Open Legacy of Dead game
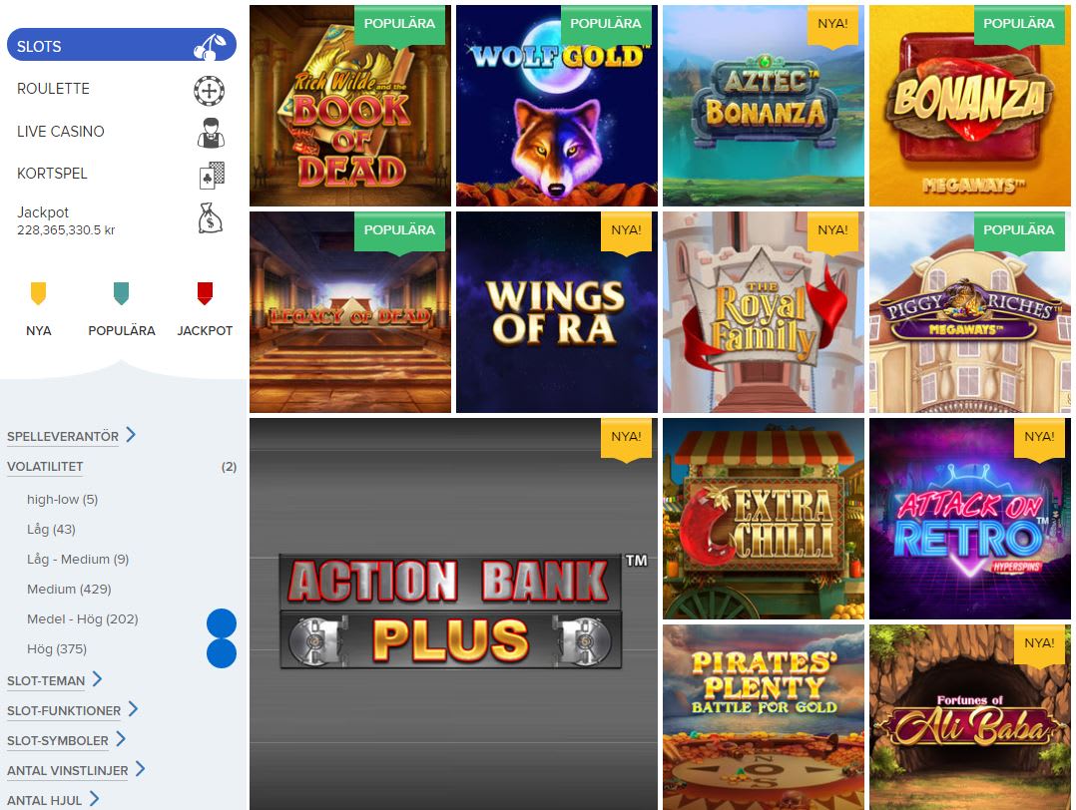This screenshot has width=1076, height=810. [x=350, y=312]
